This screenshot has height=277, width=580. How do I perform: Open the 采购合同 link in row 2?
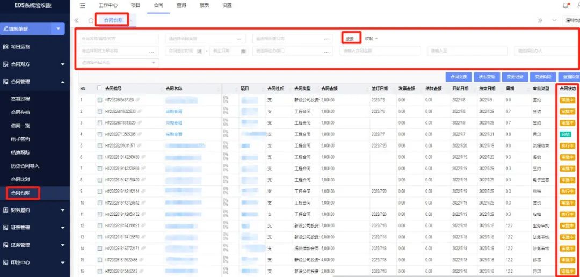pos(174,111)
